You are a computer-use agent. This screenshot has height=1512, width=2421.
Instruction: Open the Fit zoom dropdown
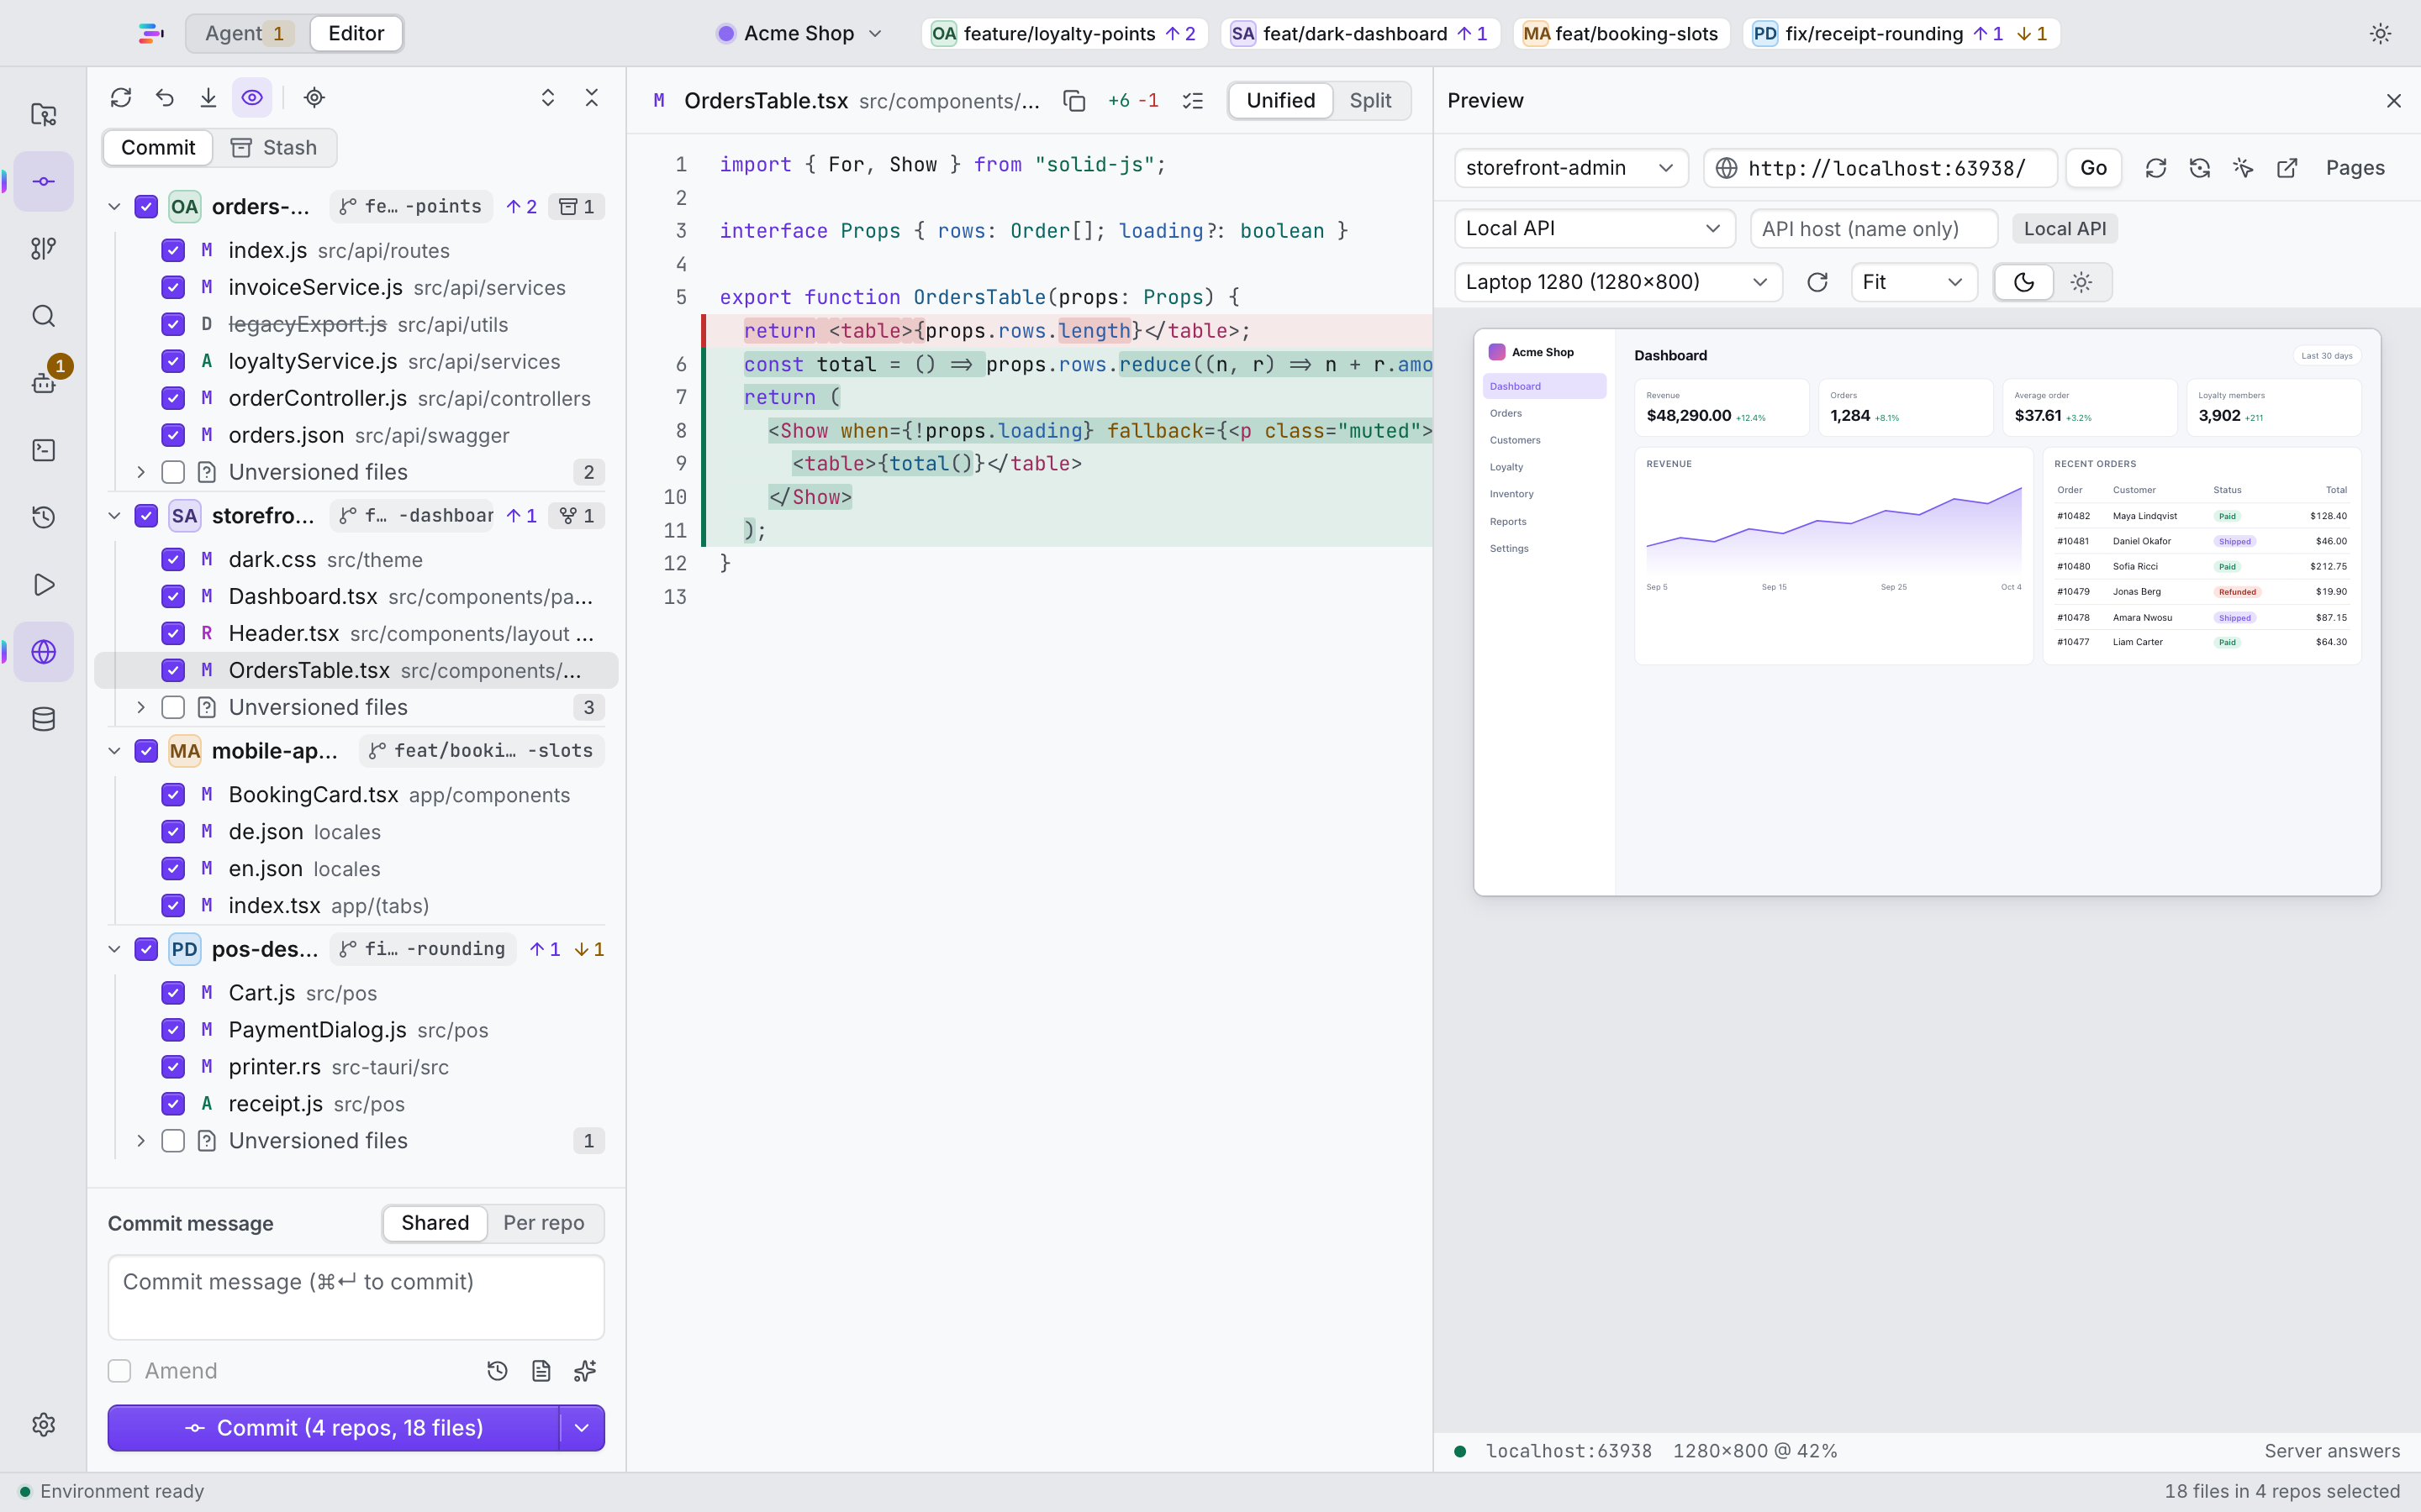[1914, 282]
